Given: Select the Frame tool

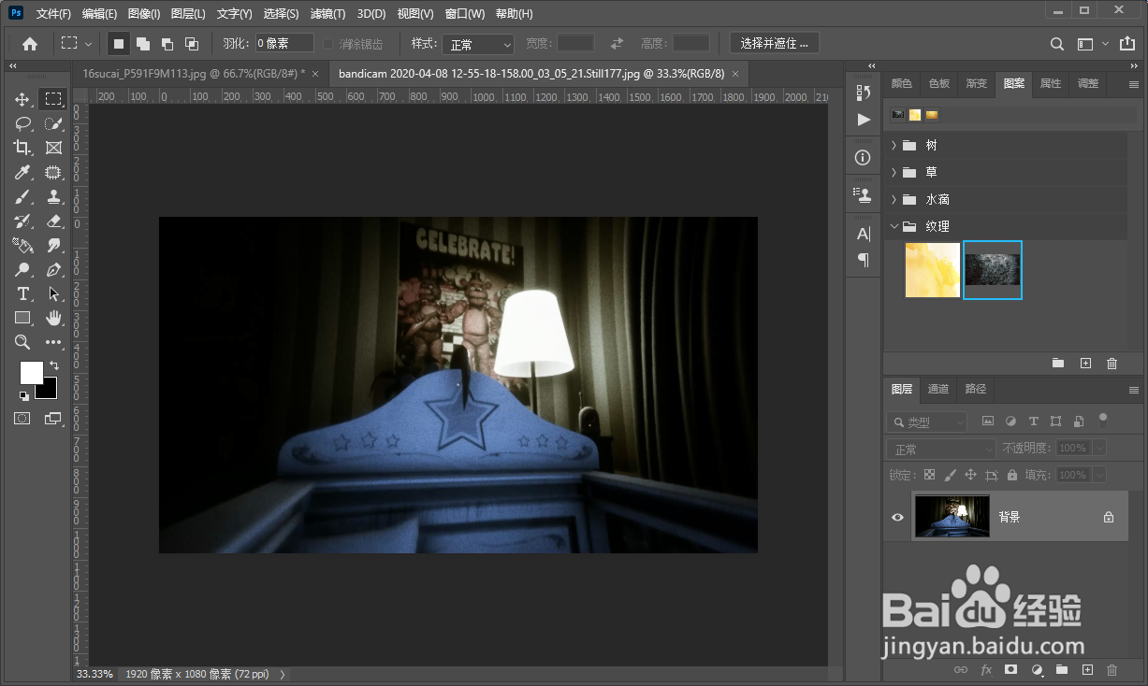Looking at the screenshot, I should (x=53, y=148).
